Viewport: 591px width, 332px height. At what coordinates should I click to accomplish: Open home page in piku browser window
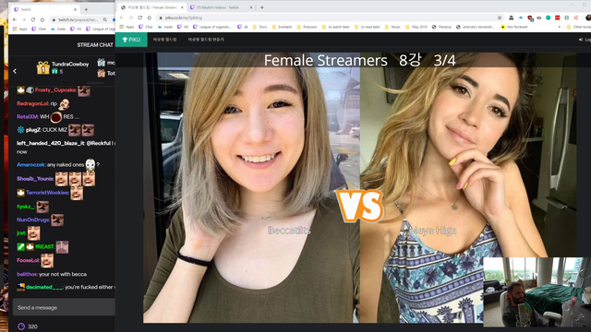pyautogui.click(x=150, y=18)
